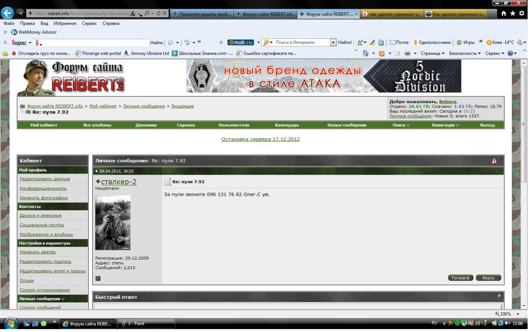Viewport: 532px width, 332px height.
Task: Open the 'Остановка сервера 17.12.2012' announcement link
Action: 261,139
